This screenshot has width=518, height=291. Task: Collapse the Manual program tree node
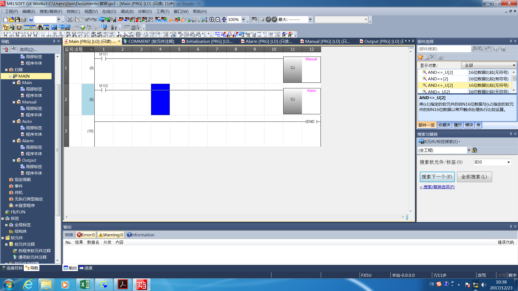(14, 102)
